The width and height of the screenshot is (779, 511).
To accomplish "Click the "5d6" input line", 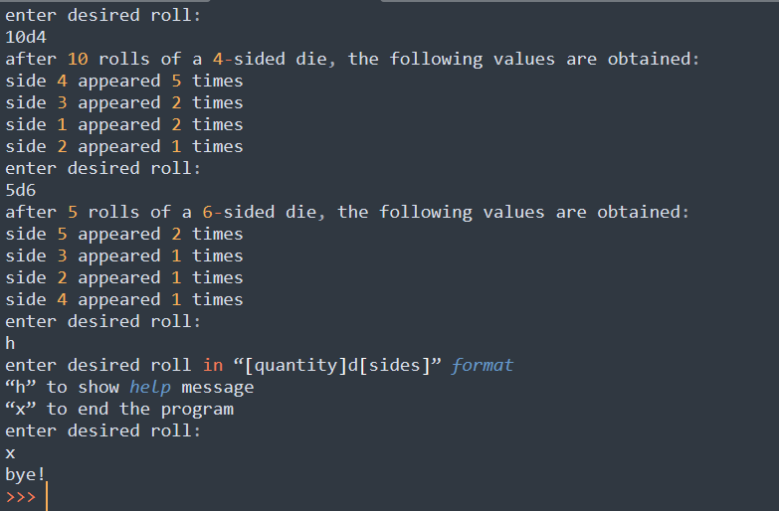I will 21,190.
